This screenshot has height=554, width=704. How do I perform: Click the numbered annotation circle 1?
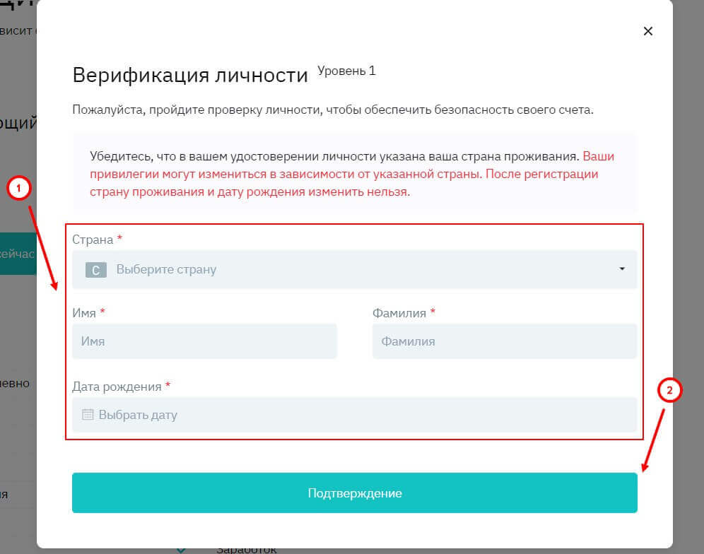18,189
